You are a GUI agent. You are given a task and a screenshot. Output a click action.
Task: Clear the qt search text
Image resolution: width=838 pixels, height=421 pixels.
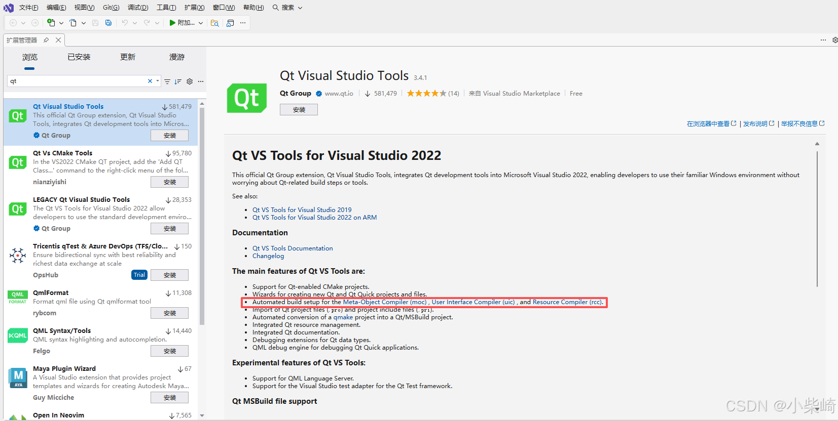pos(150,81)
